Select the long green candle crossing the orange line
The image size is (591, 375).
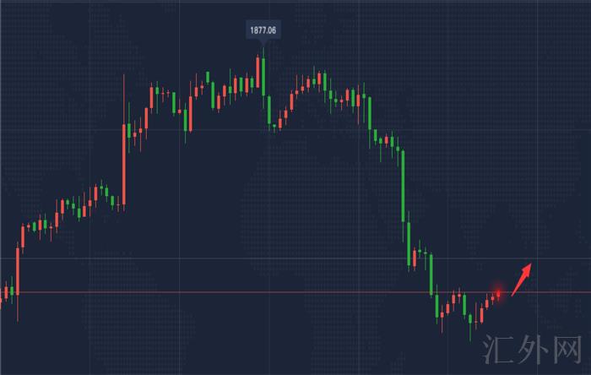[431, 274]
